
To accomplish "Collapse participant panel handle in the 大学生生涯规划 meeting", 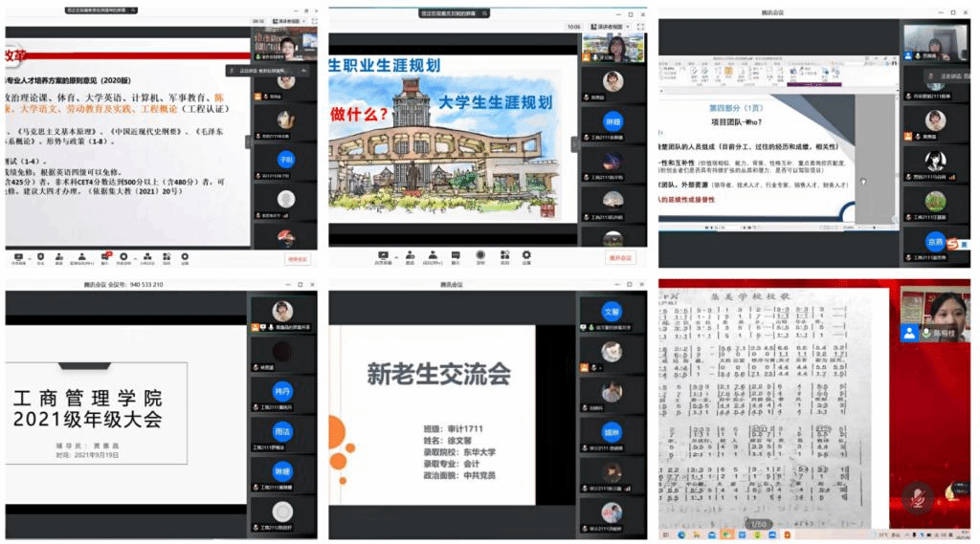I will (x=574, y=142).
